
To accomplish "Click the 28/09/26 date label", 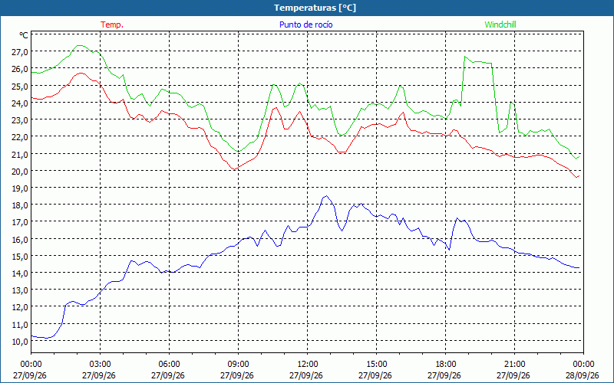I will point(583,375).
